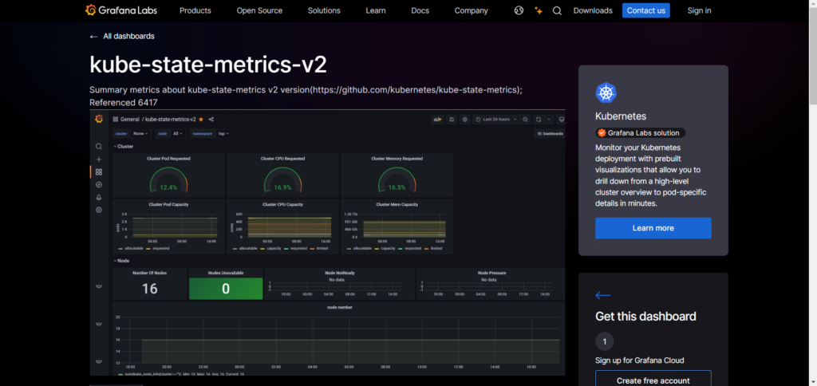Click the cycle view monitor icon in preview

click(x=561, y=120)
